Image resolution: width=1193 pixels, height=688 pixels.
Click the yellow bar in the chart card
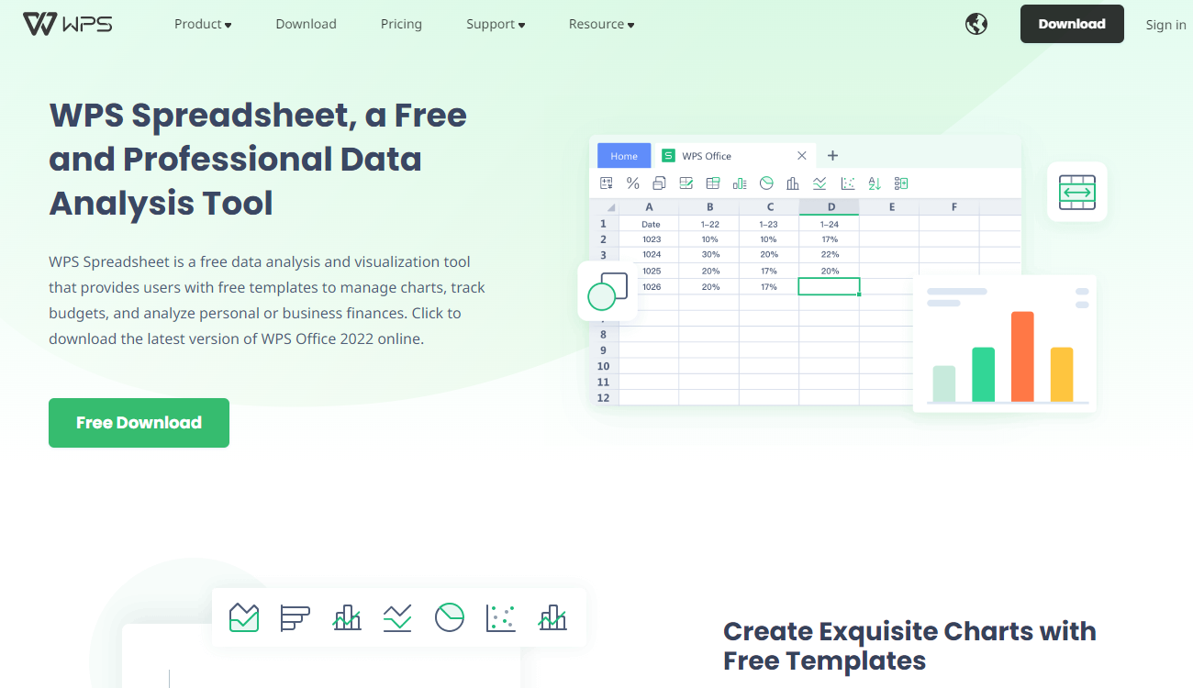point(1062,374)
